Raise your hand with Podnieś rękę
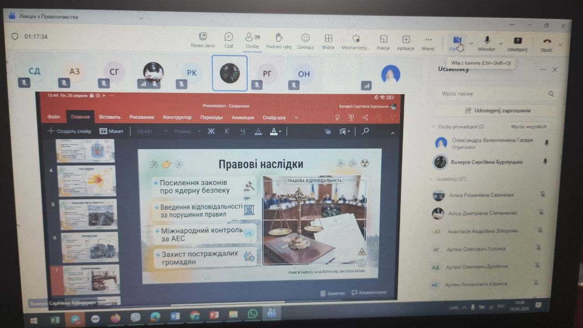This screenshot has width=583, height=328. point(279,41)
